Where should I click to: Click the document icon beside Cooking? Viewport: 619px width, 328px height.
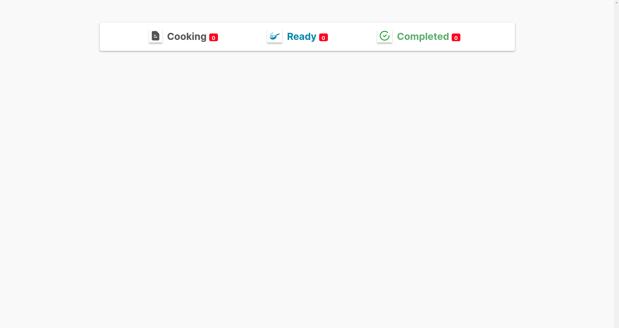click(155, 36)
